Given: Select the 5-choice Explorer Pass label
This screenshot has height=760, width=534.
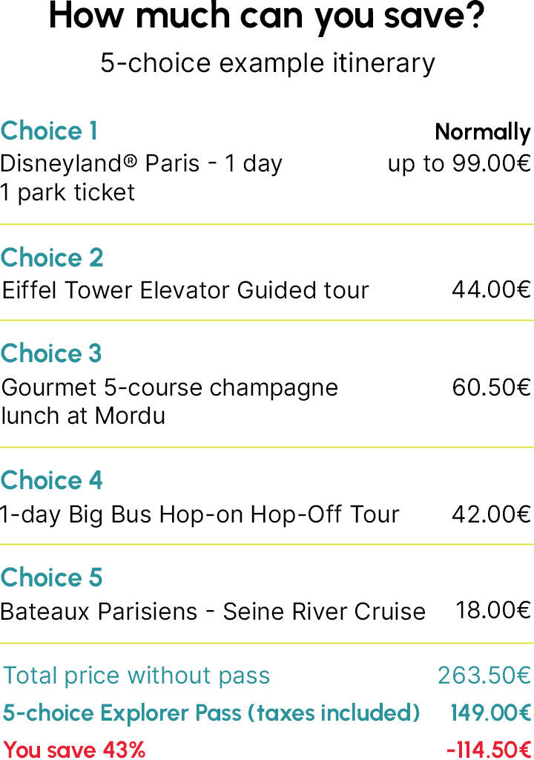Looking at the screenshot, I should [211, 713].
